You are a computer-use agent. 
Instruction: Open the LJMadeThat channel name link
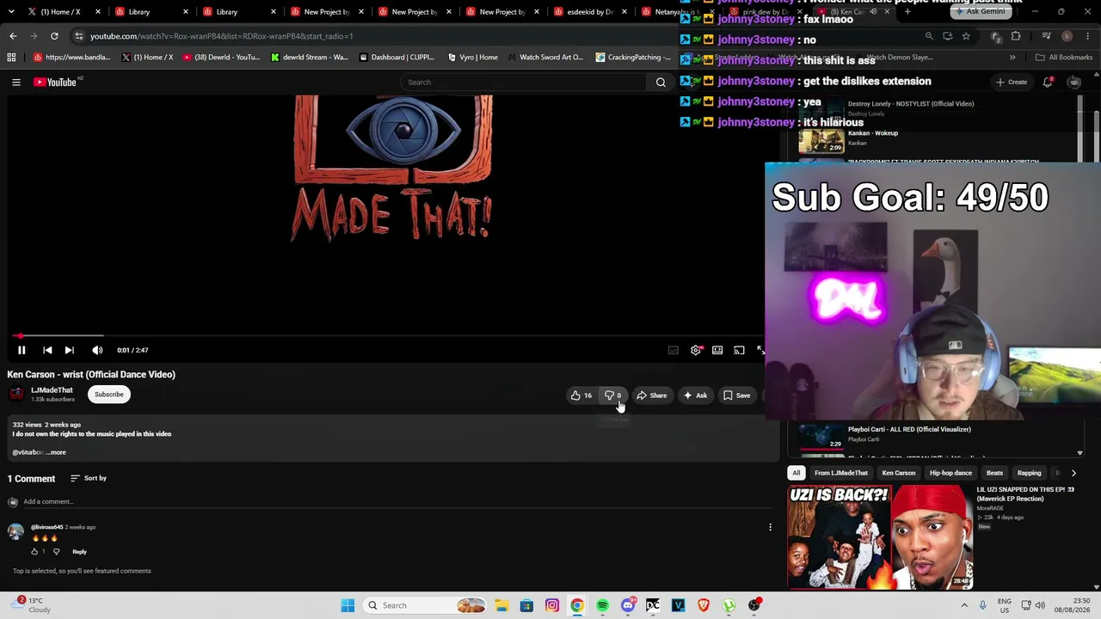click(52, 390)
